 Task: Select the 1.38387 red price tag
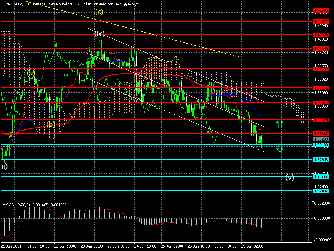point(321,133)
